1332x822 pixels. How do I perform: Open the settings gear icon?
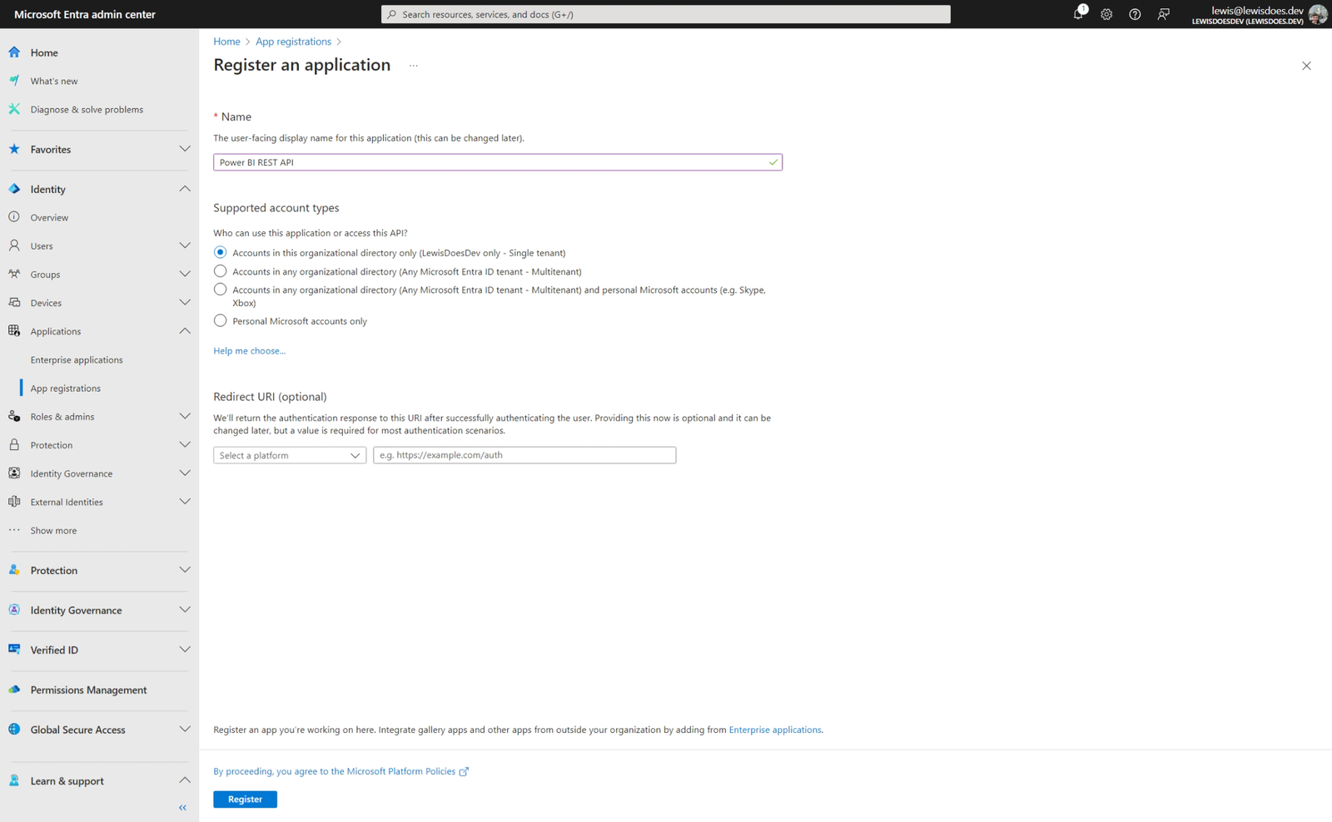tap(1106, 14)
